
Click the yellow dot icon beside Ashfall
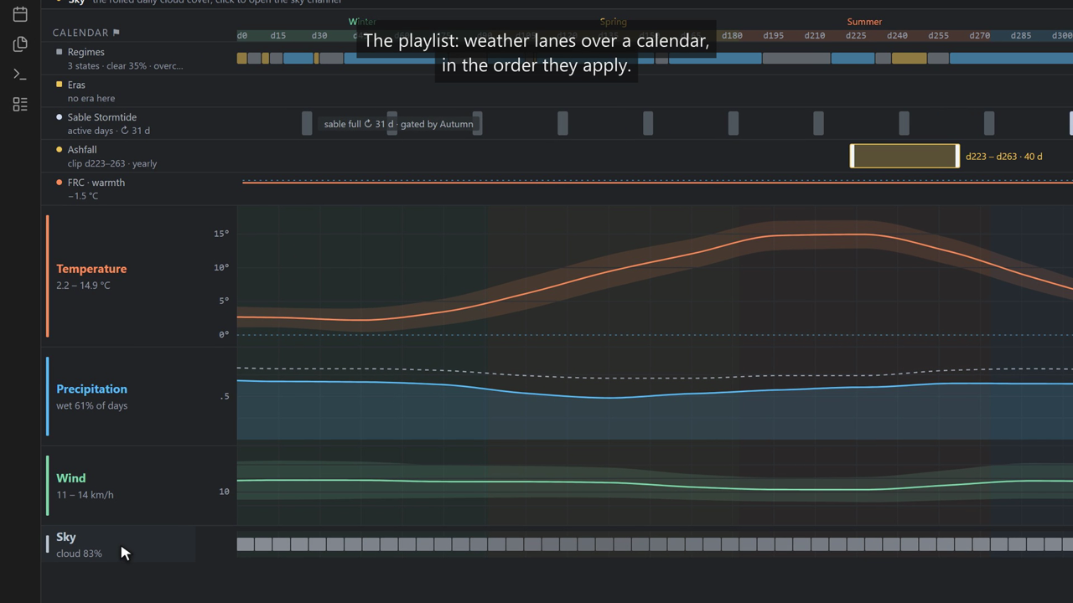pyautogui.click(x=59, y=150)
